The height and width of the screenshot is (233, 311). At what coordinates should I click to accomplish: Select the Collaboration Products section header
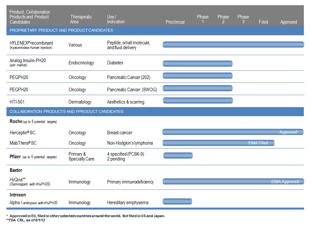(66, 112)
